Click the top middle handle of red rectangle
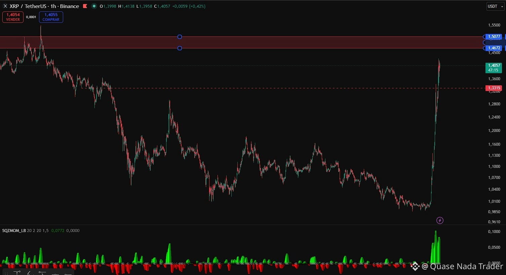The height and width of the screenshot is (275, 506). pos(180,37)
